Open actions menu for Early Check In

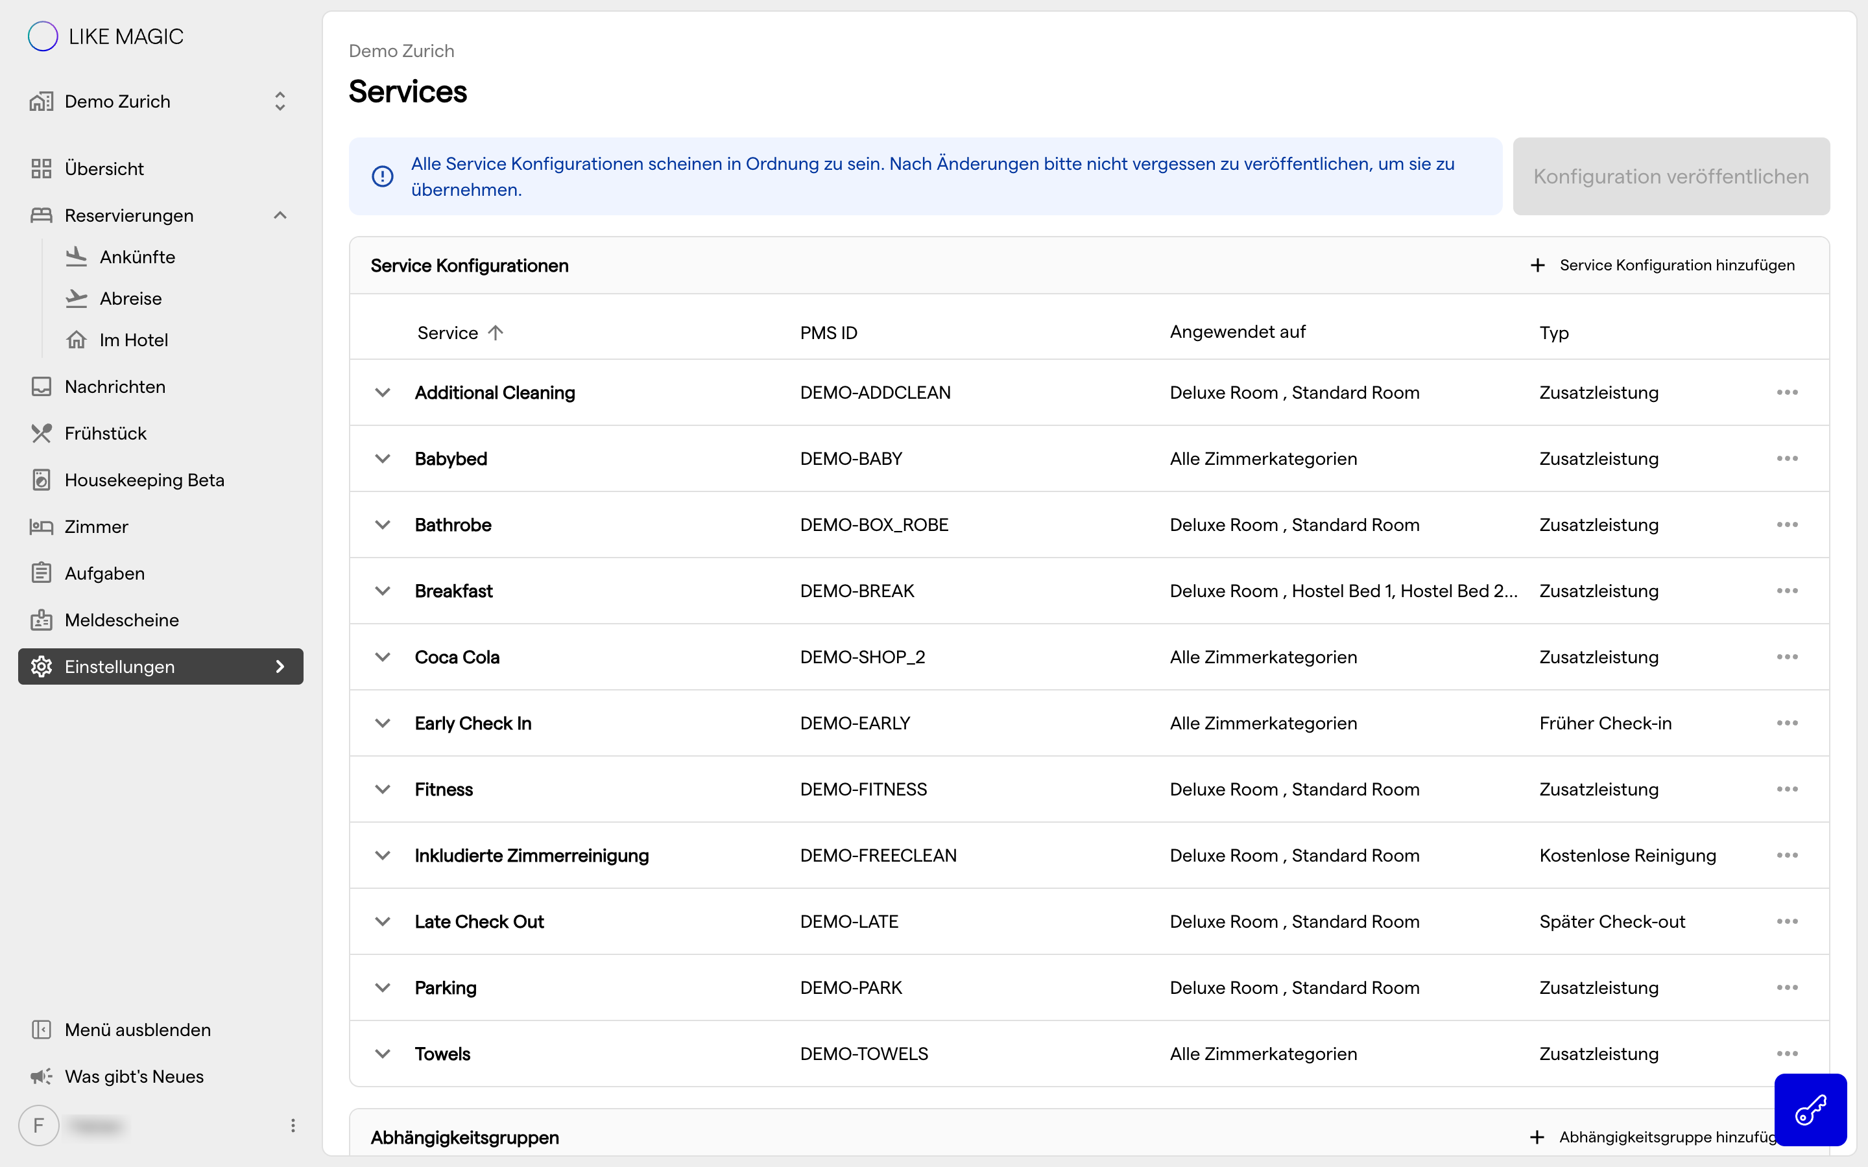[1787, 723]
